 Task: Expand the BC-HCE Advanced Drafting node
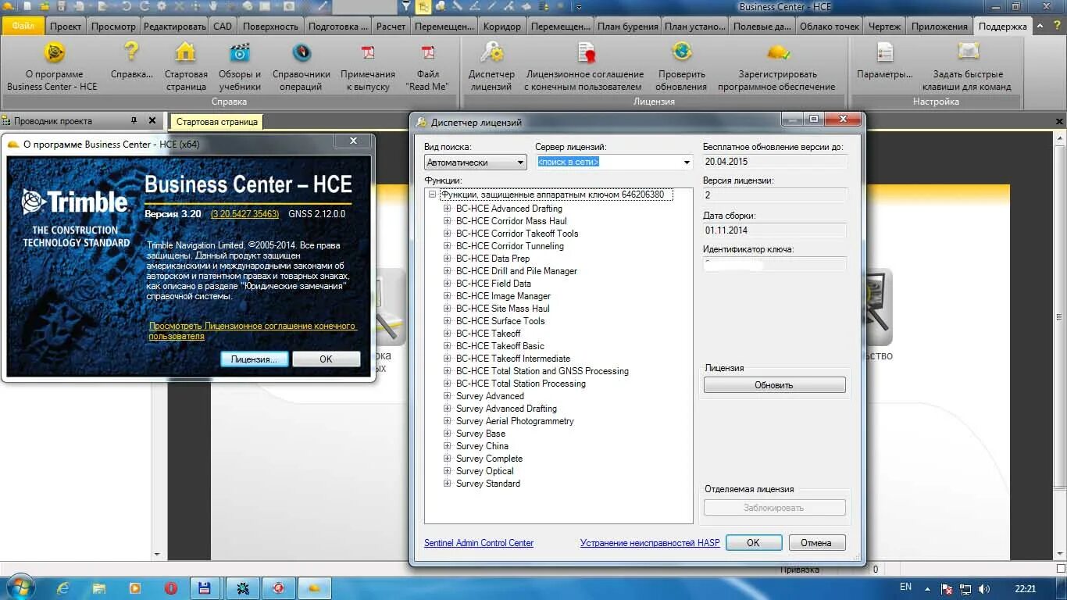[x=448, y=209]
